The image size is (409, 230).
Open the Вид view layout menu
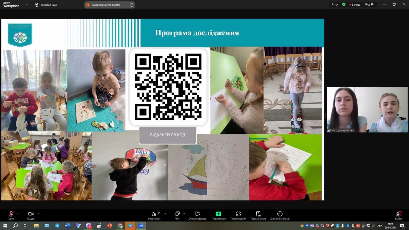pos(369,4)
